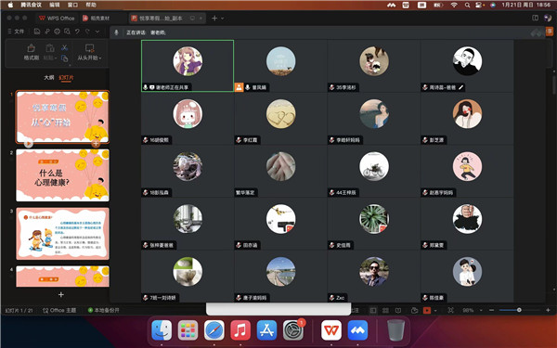Click the undo arrow icon
Screen dimensions: 557x348
click(x=77, y=32)
